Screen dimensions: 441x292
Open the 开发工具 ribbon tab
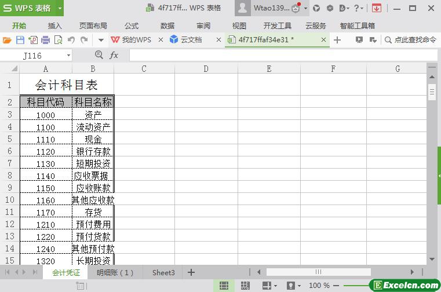point(278,26)
